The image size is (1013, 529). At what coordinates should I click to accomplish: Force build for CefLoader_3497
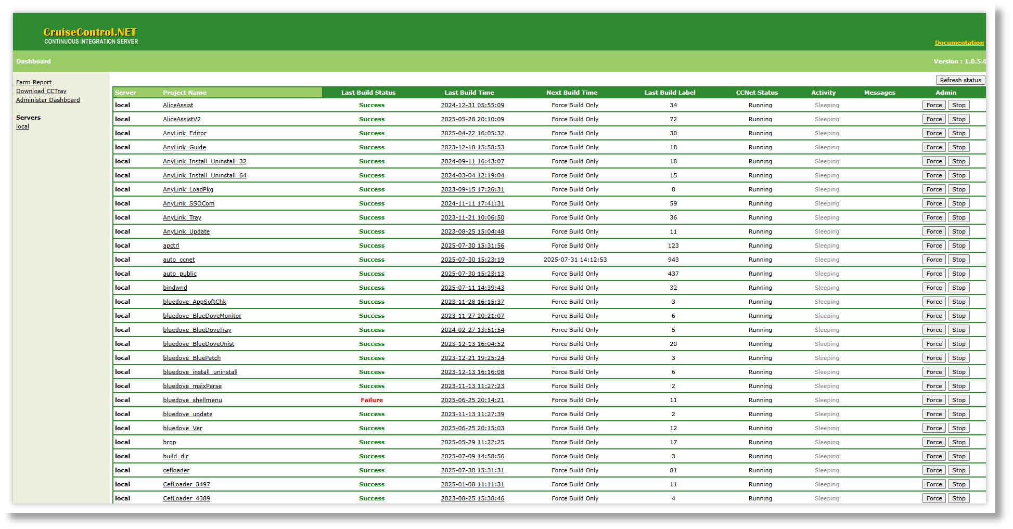pos(934,484)
